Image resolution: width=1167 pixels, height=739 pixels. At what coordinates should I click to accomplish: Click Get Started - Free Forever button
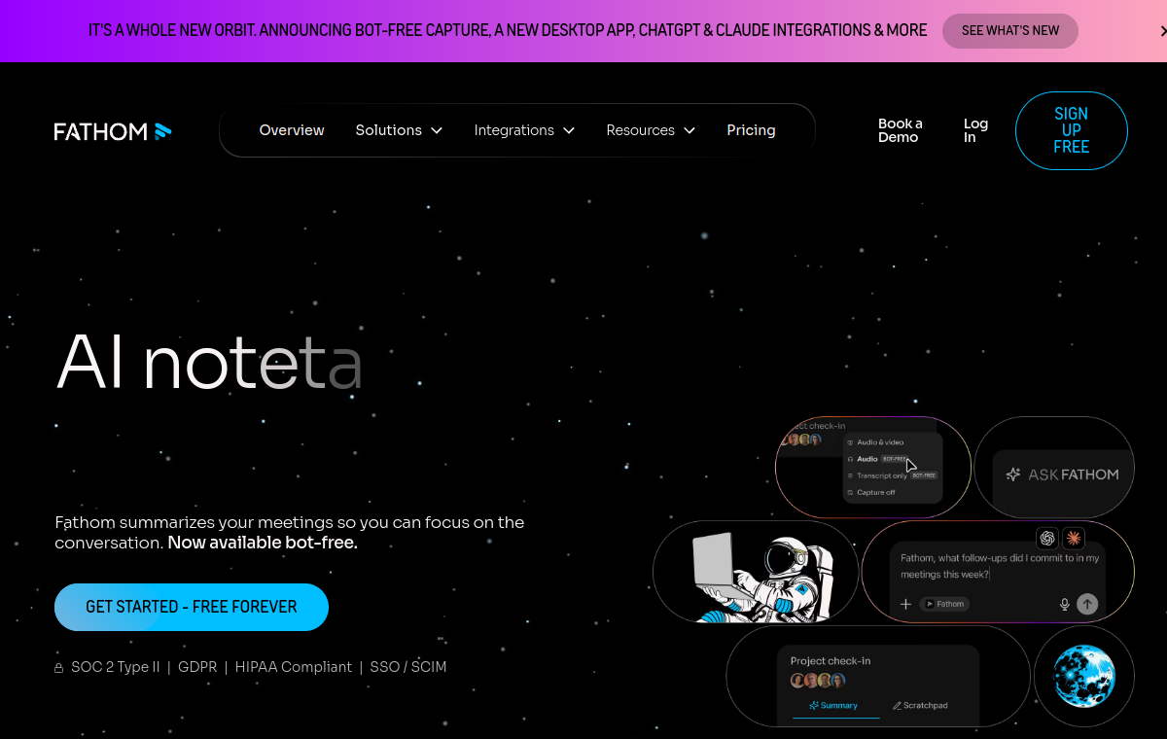pyautogui.click(x=192, y=607)
